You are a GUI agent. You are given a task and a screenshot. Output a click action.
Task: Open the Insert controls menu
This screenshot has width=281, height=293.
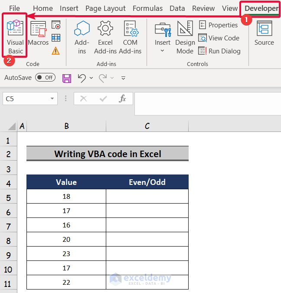coord(163,37)
